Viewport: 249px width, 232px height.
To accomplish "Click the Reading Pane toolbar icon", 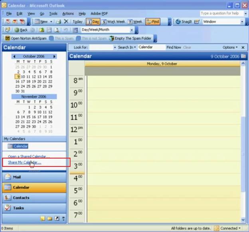I will coord(49,30).
